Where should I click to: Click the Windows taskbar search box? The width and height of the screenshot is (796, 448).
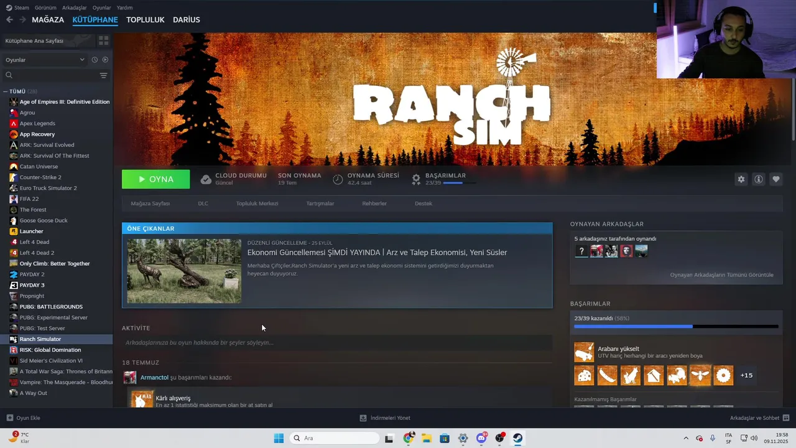(x=335, y=438)
